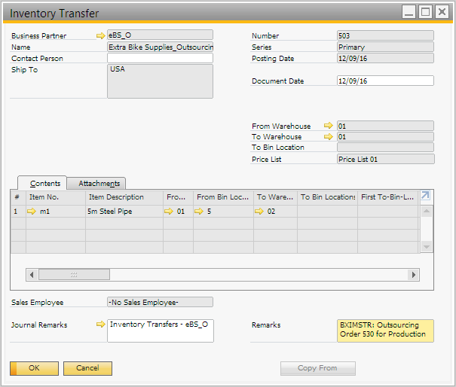Click the Document Date field
The height and width of the screenshot is (387, 456).
(385, 81)
